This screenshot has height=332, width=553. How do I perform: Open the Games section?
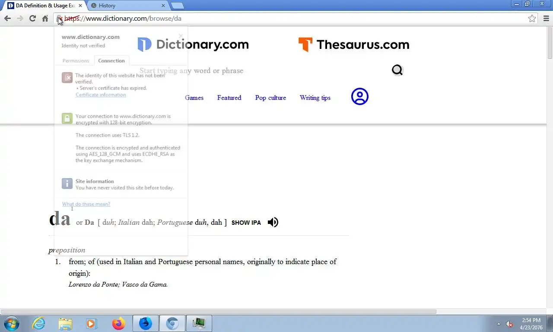194,98
